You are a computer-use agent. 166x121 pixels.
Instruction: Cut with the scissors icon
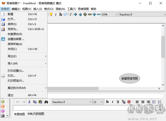tap(29, 102)
